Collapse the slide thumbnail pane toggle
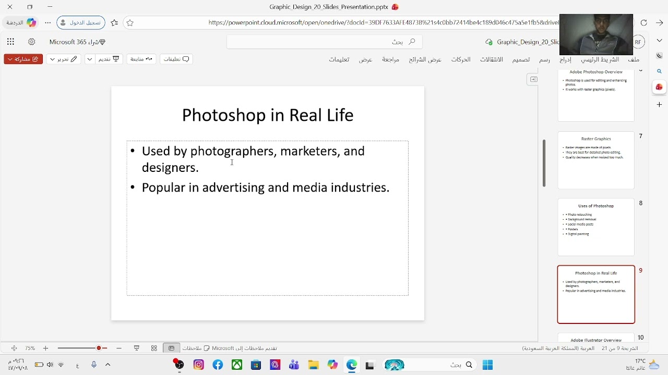Image resolution: width=668 pixels, height=375 pixels. pyautogui.click(x=533, y=79)
